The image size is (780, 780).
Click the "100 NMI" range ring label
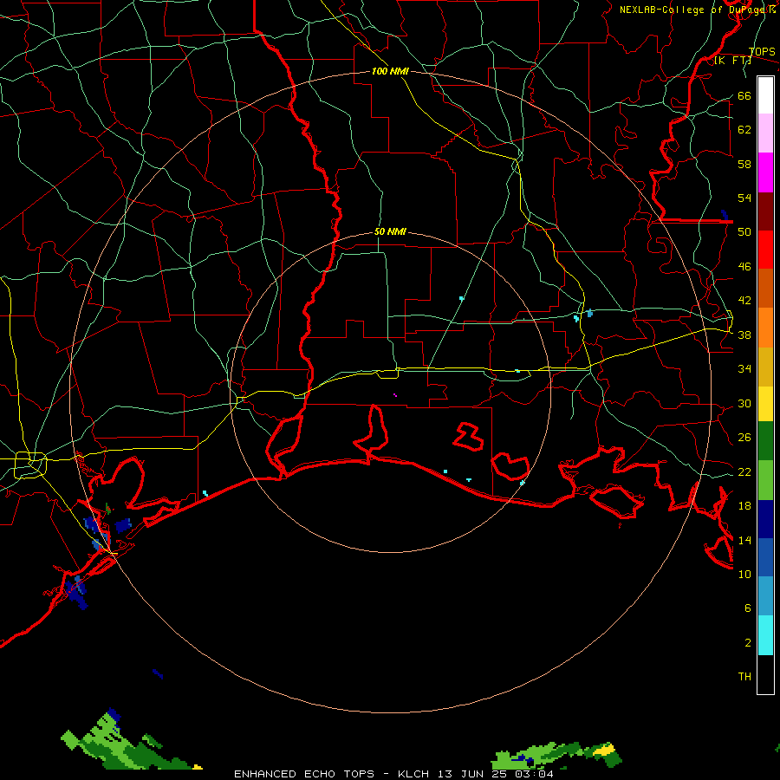point(390,71)
